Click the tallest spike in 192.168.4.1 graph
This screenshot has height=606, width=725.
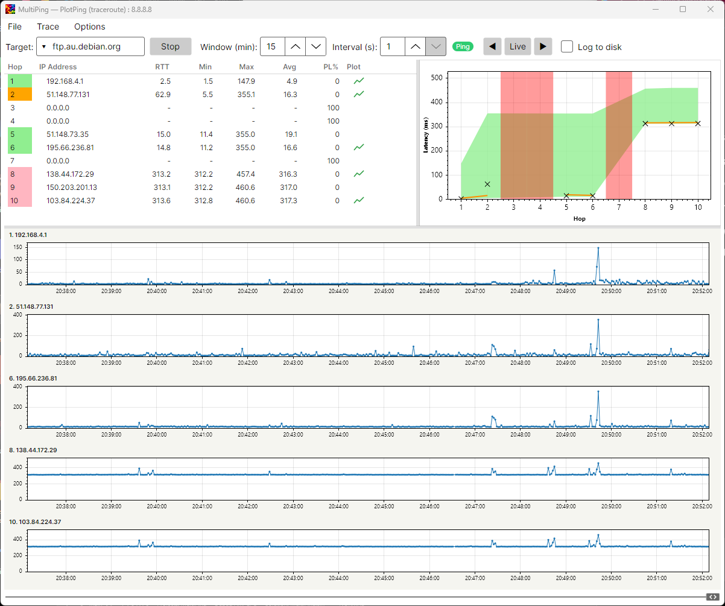click(x=598, y=248)
